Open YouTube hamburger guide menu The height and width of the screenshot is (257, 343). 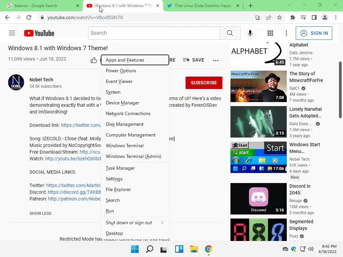tap(12, 33)
